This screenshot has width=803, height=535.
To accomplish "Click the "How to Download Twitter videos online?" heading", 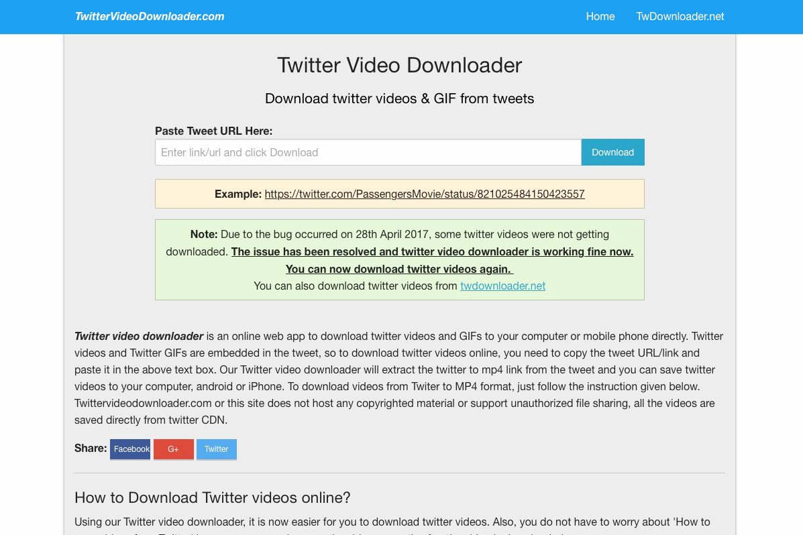I will click(x=213, y=497).
